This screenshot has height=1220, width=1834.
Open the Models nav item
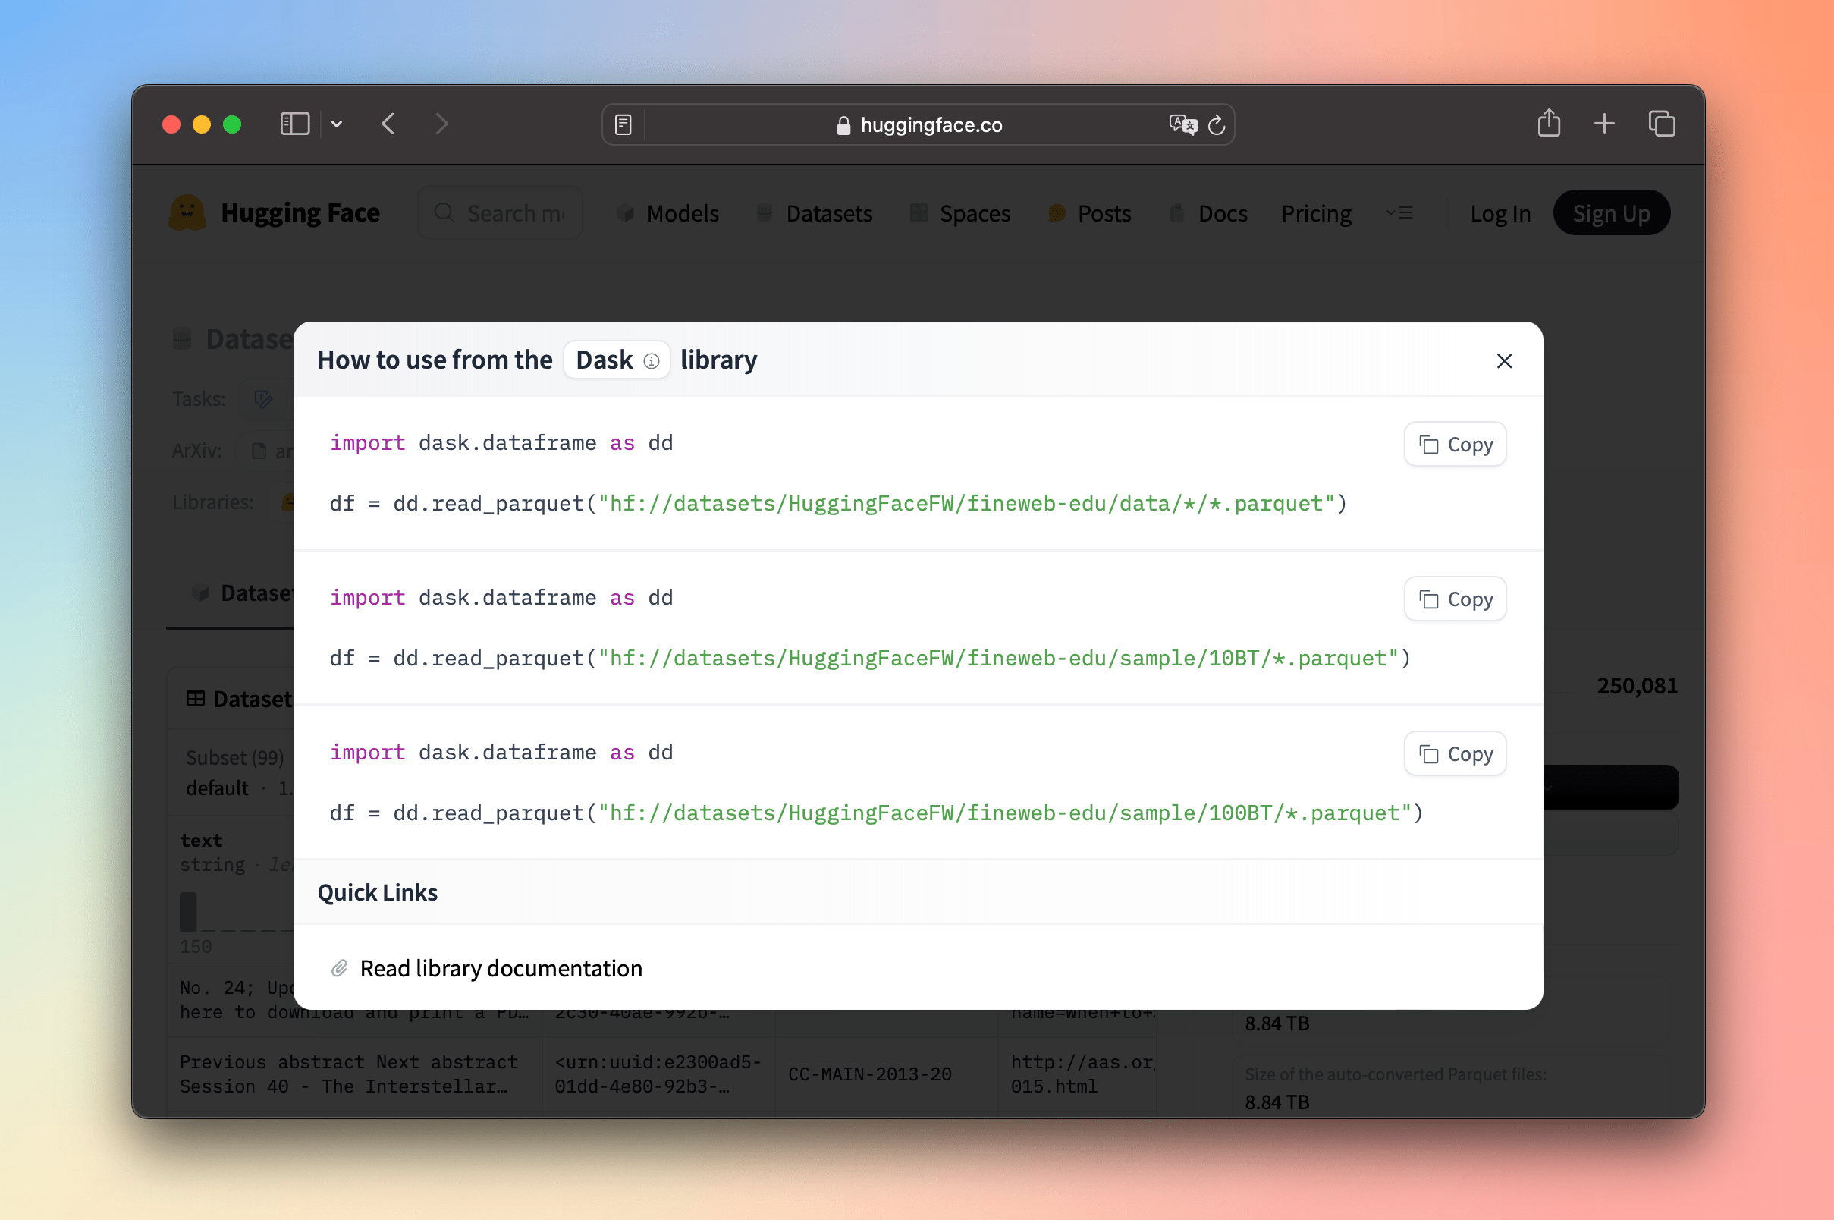(x=668, y=213)
